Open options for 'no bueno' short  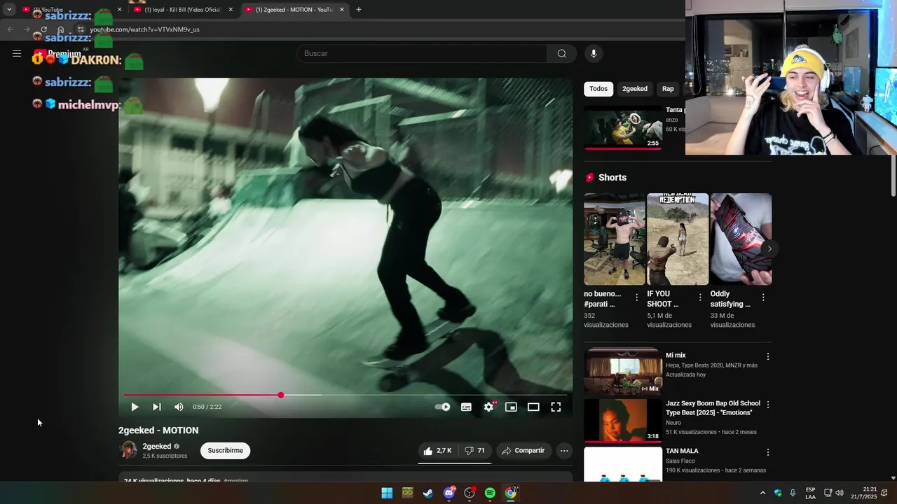[x=637, y=297]
